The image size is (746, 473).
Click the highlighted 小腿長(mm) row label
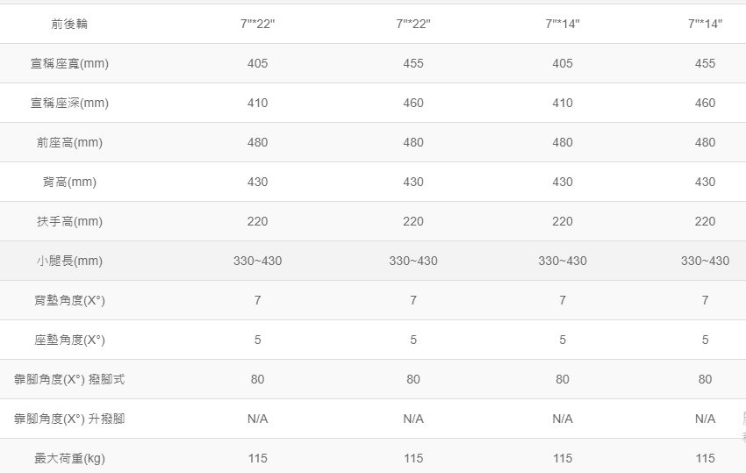click(69, 261)
